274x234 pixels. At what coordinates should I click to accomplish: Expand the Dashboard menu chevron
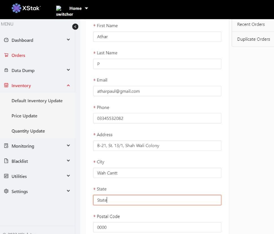68,40
